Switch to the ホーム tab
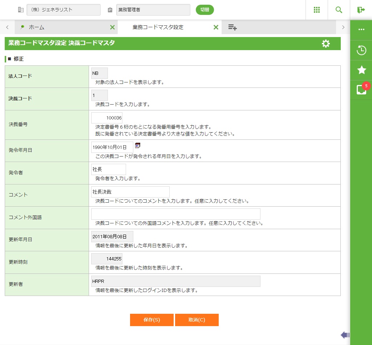 (36, 27)
